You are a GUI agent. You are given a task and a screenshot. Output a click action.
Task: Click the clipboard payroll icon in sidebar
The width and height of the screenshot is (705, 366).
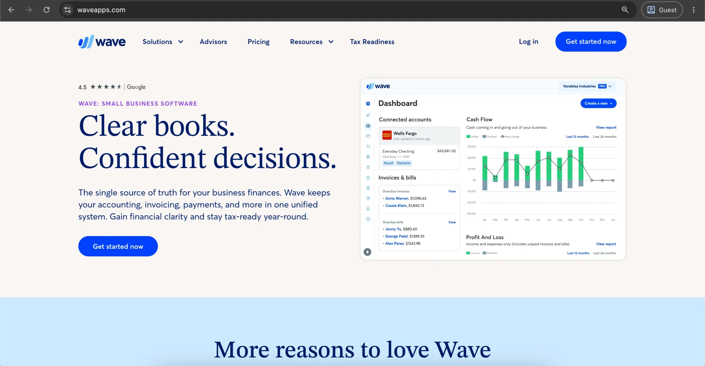point(368,188)
